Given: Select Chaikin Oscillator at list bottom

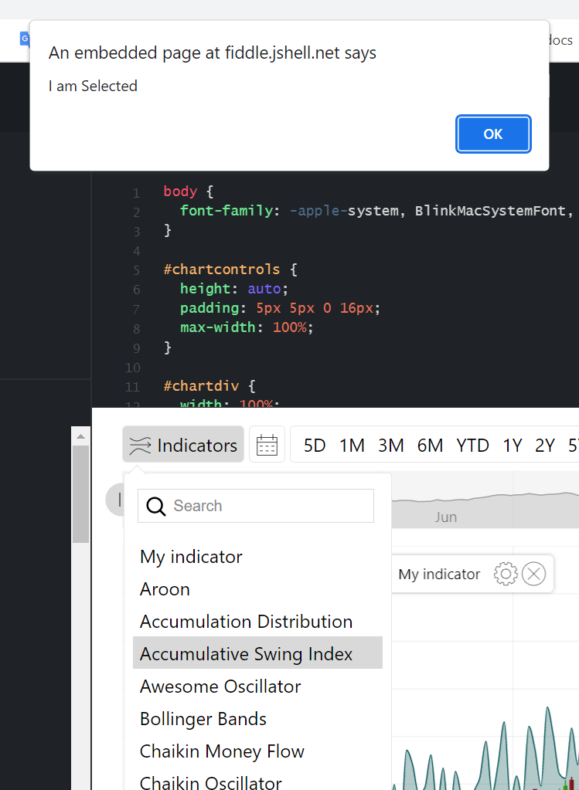Looking at the screenshot, I should coord(210,782).
